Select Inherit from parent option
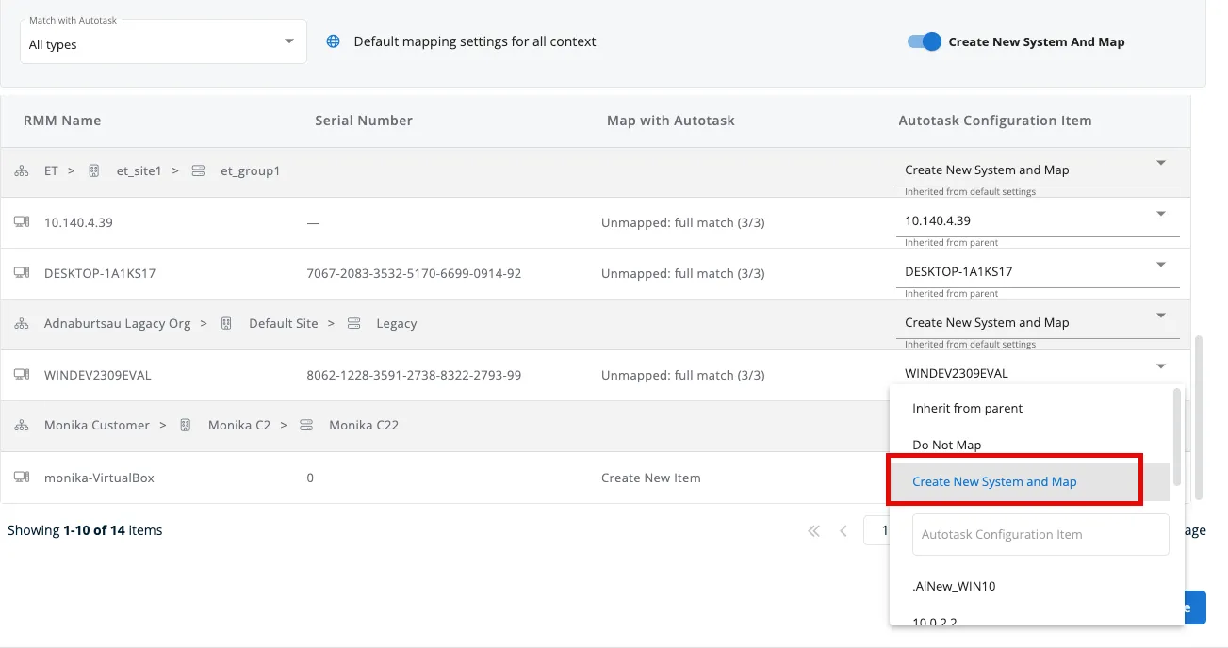This screenshot has height=648, width=1228. [967, 409]
